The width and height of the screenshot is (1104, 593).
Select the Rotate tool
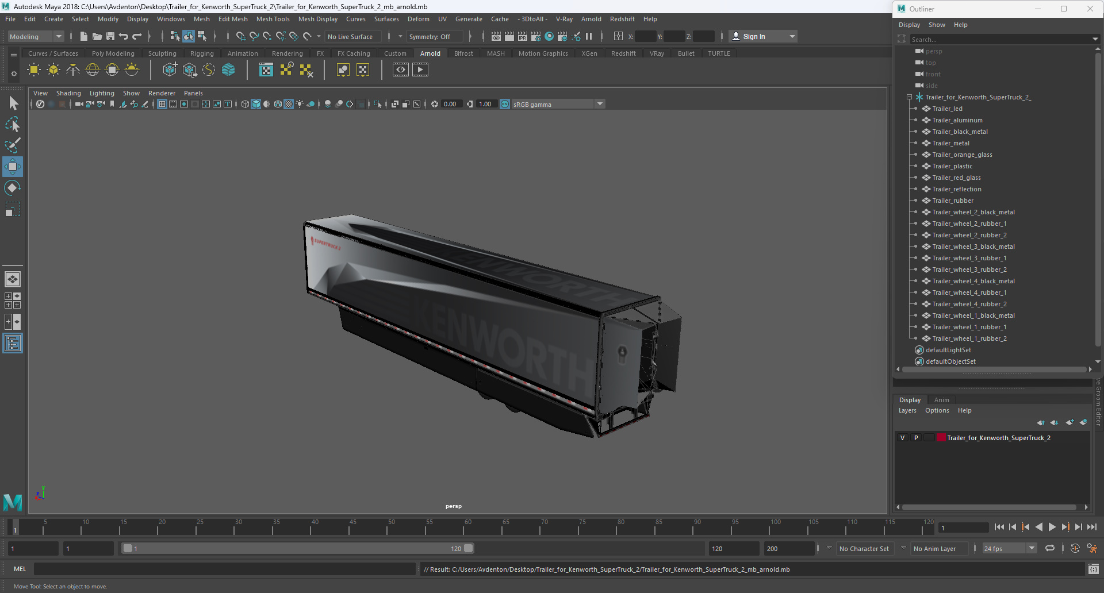[x=13, y=188]
